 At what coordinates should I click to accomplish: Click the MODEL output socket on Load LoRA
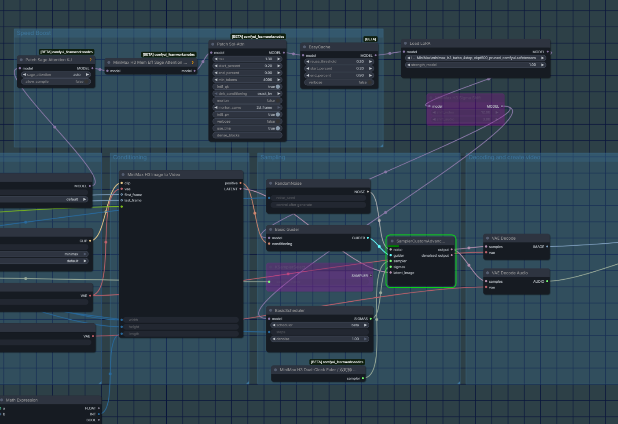click(548, 52)
